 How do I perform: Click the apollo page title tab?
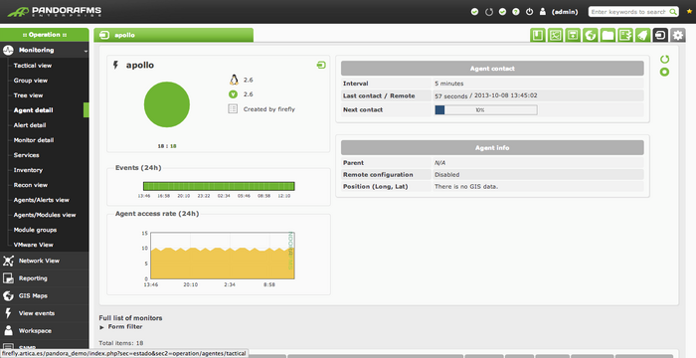pos(174,35)
